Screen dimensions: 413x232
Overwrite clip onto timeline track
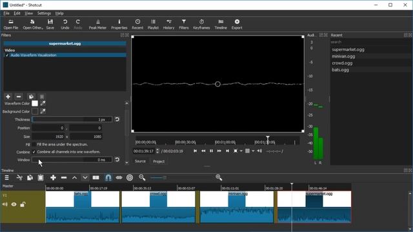(x=85, y=178)
